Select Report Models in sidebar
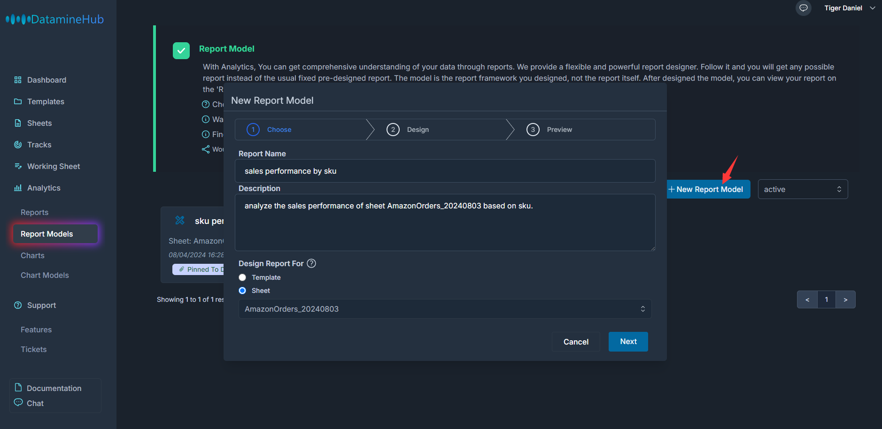Image resolution: width=882 pixels, height=429 pixels. (55, 234)
